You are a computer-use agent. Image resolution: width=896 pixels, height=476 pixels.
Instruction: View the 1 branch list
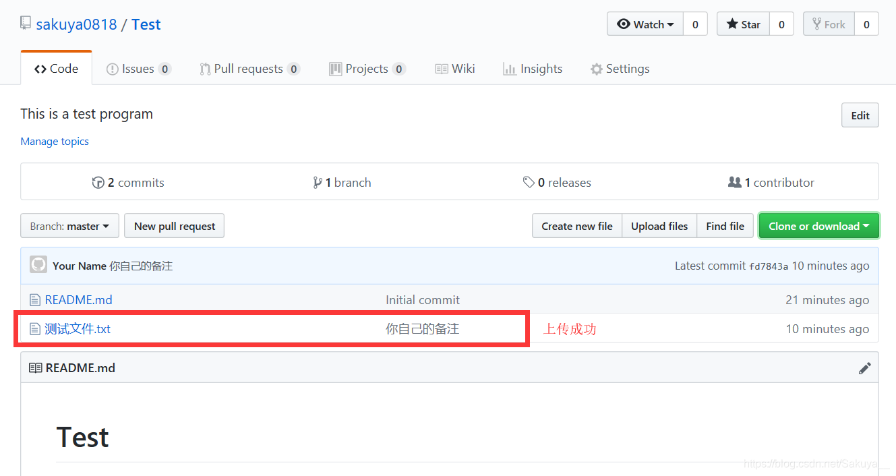pyautogui.click(x=342, y=183)
